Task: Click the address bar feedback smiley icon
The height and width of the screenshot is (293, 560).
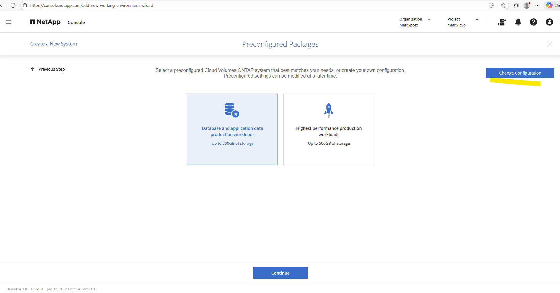Action: point(491,5)
